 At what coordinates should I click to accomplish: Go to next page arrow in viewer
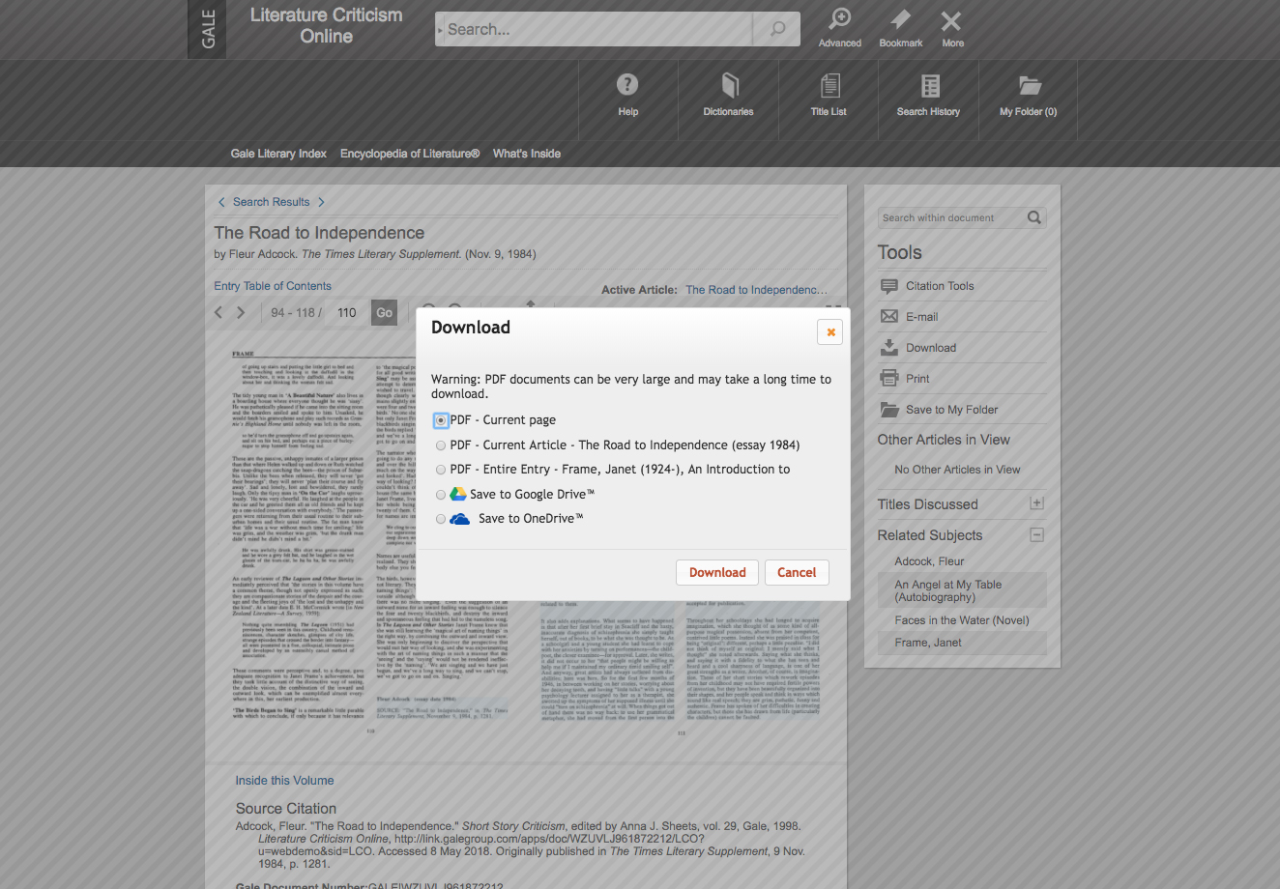pyautogui.click(x=241, y=312)
